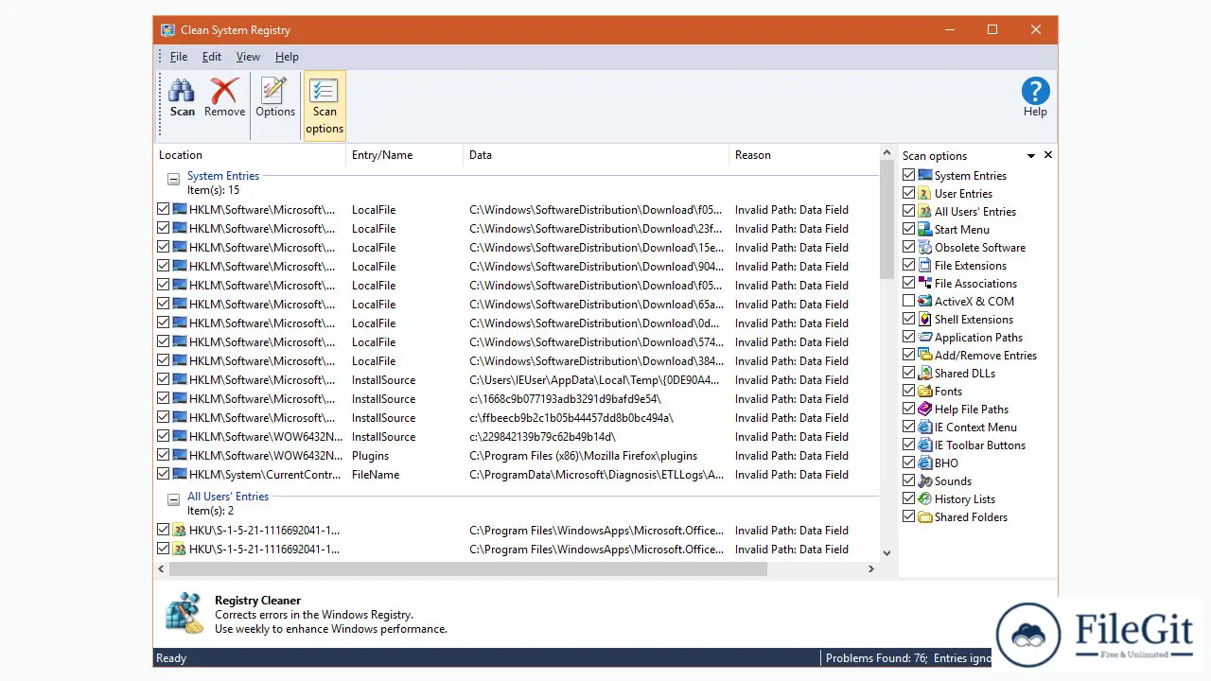Click the File Associations icon
This screenshot has width=1211, height=681.
tap(925, 283)
